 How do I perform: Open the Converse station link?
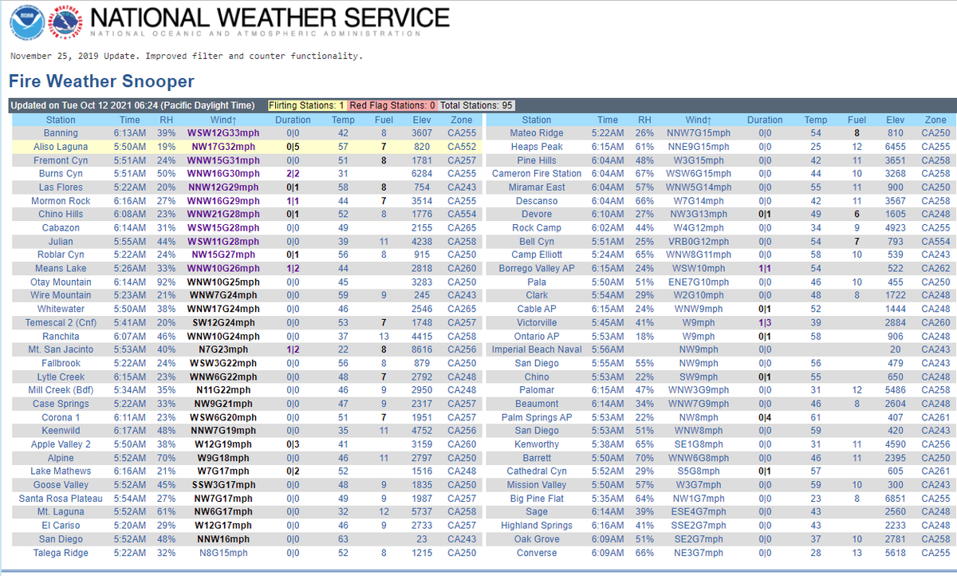537,553
